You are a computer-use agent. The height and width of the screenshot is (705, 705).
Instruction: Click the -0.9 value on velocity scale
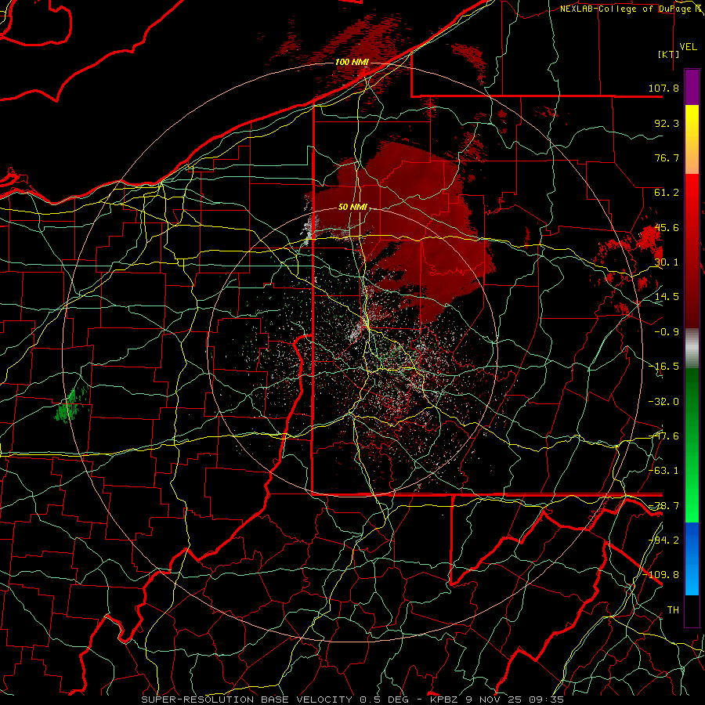coord(667,332)
